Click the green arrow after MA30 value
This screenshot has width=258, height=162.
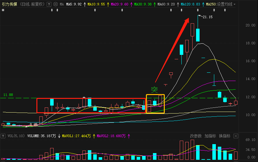tap(155, 4)
